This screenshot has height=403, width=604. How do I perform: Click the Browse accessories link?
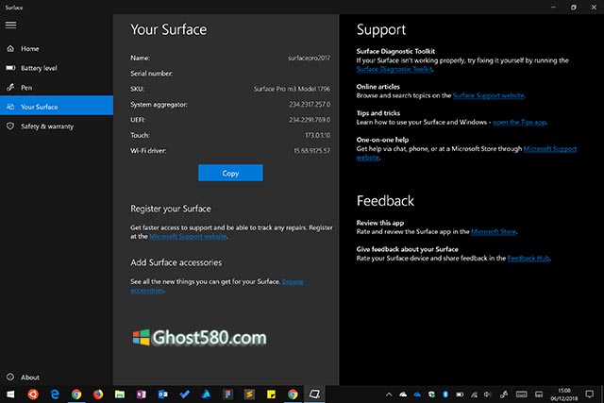point(293,281)
